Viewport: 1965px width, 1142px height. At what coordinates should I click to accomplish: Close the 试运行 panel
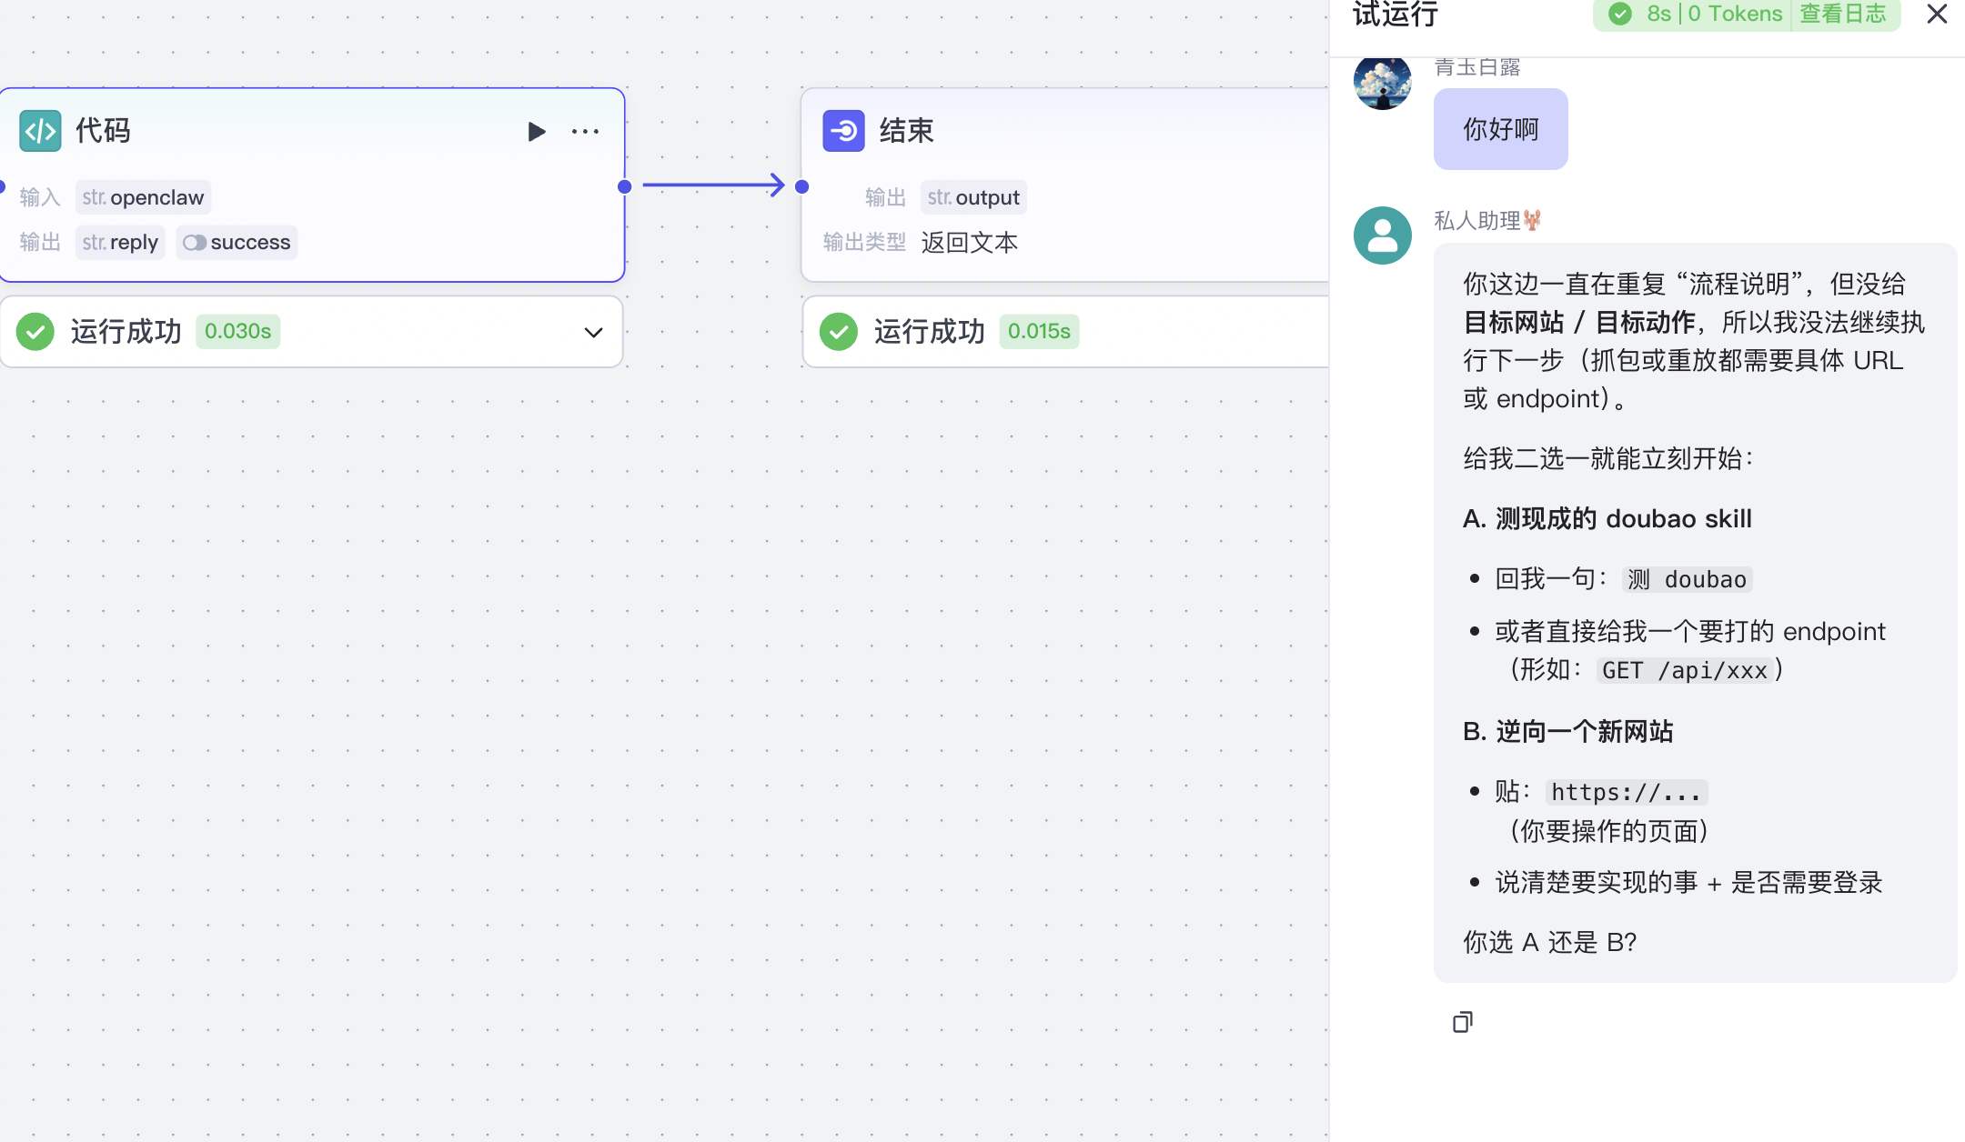1937,14
